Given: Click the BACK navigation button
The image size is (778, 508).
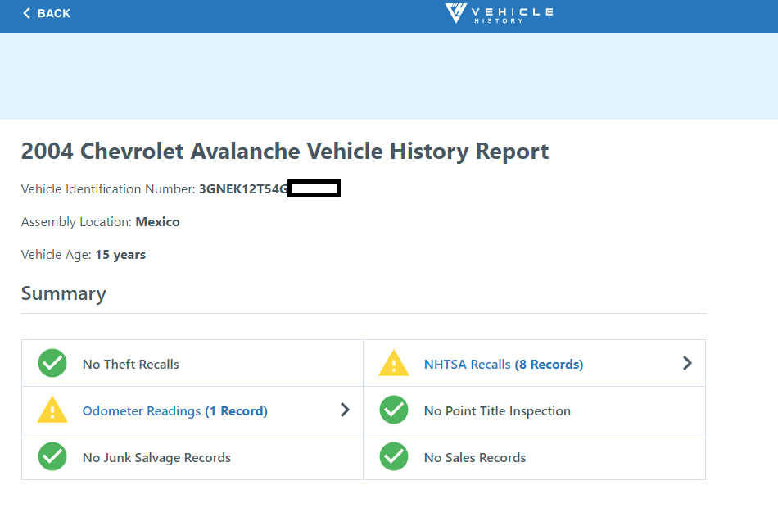Looking at the screenshot, I should 46,13.
